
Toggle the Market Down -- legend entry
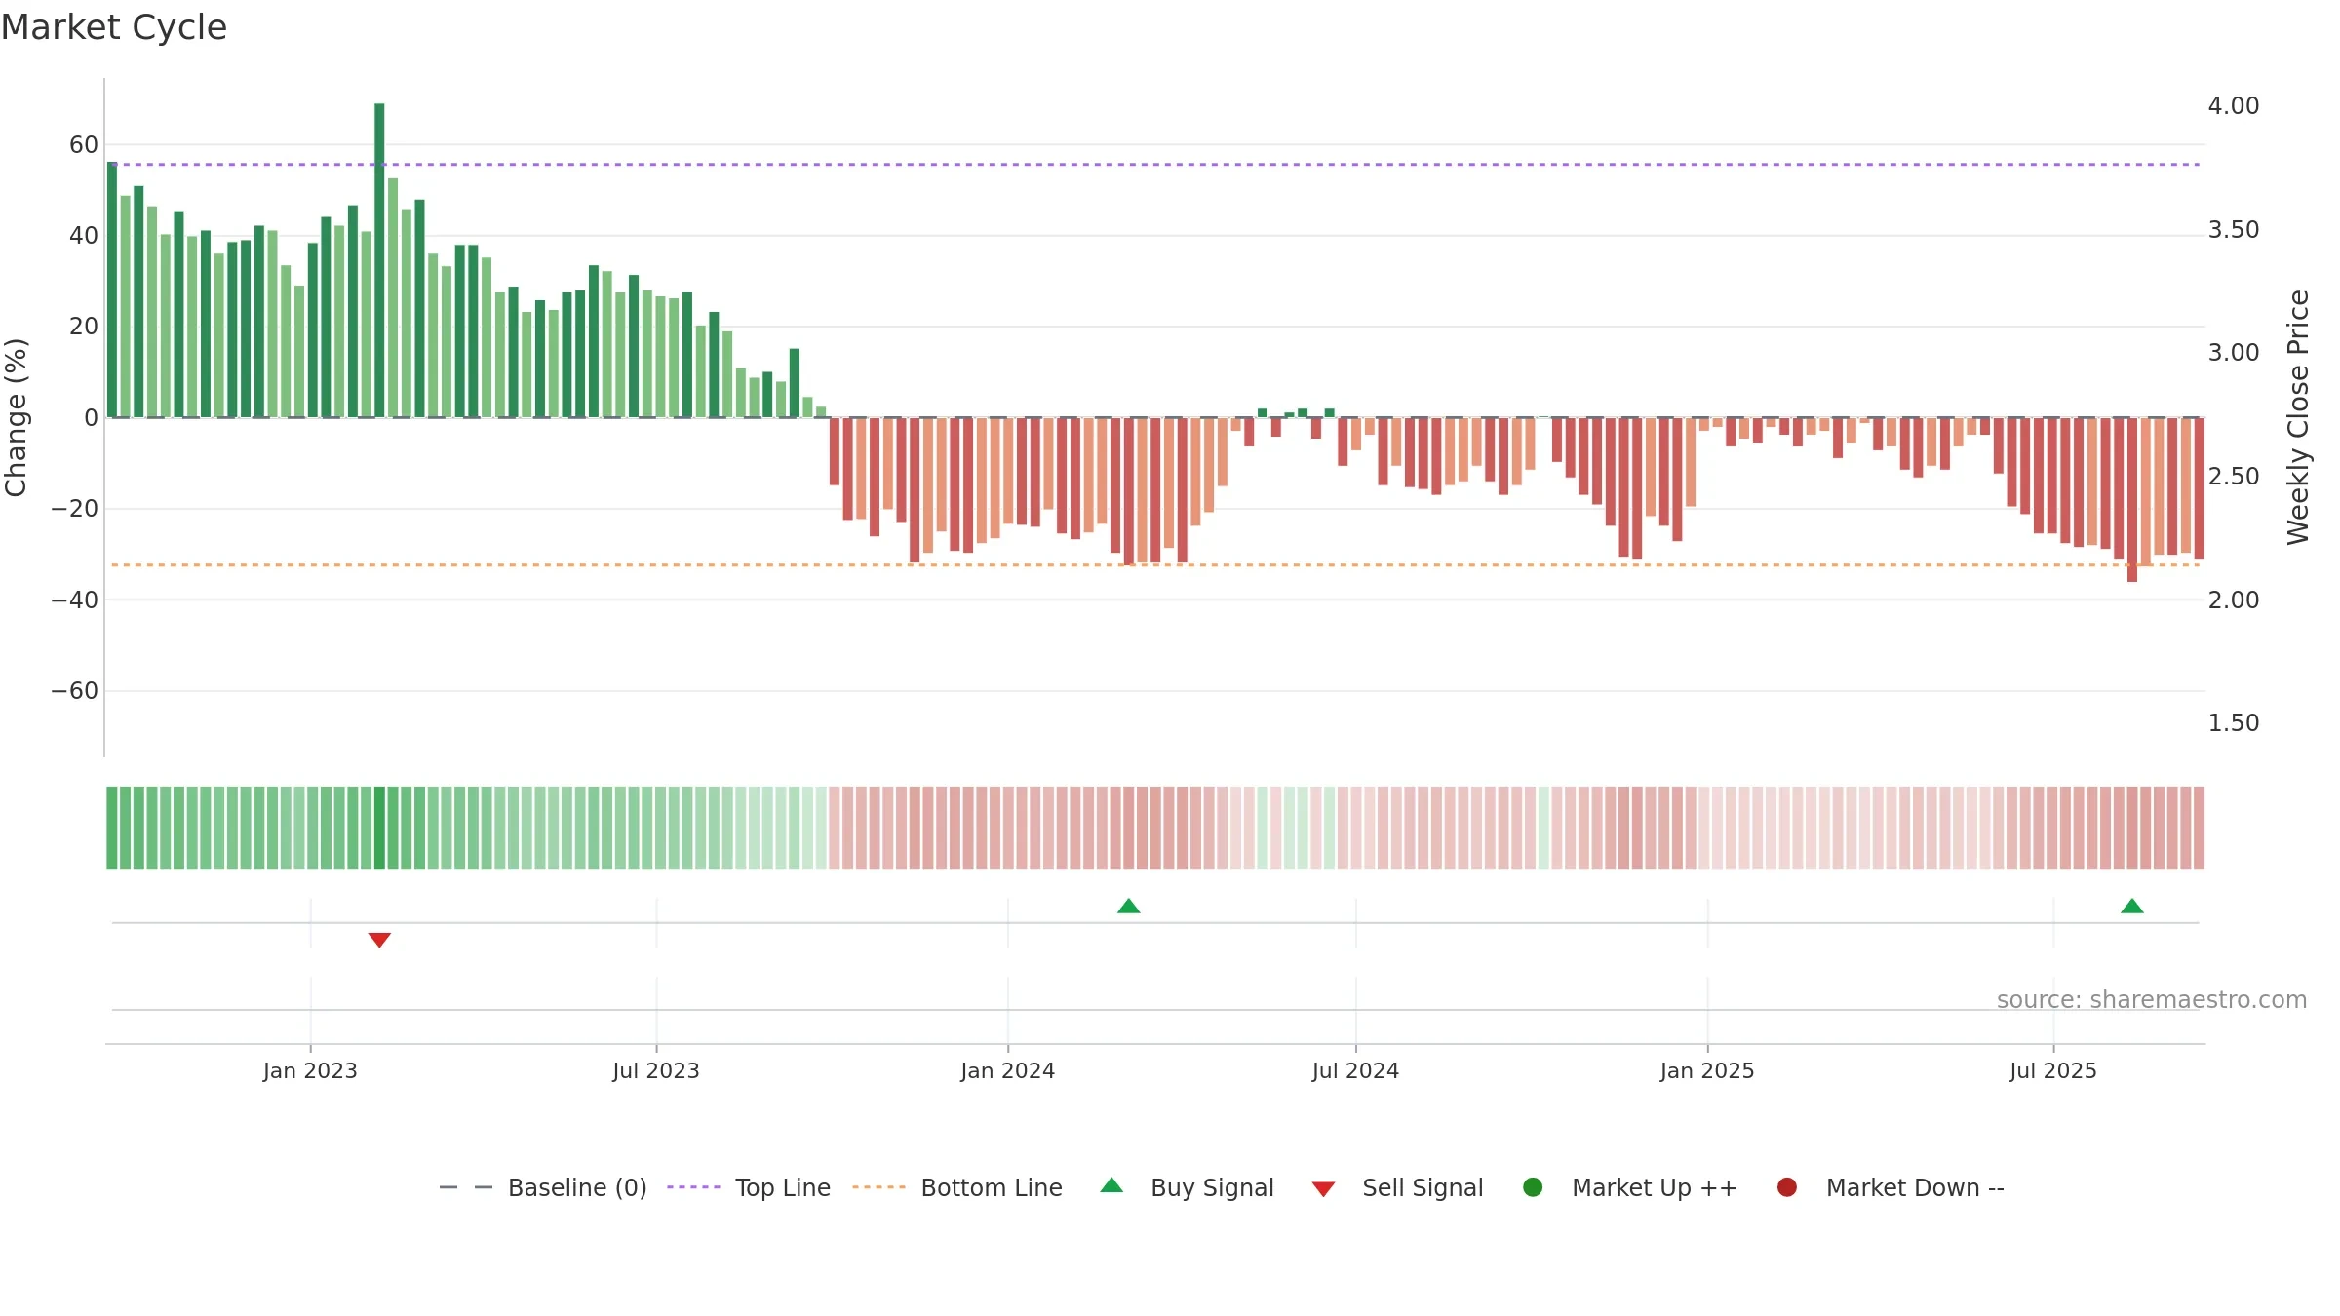1891,1187
